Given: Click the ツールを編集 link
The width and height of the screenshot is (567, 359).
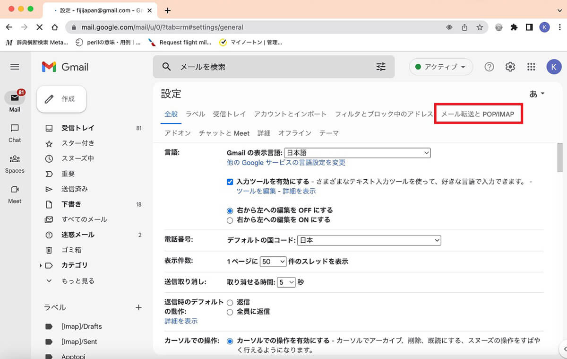Looking at the screenshot, I should click(256, 192).
